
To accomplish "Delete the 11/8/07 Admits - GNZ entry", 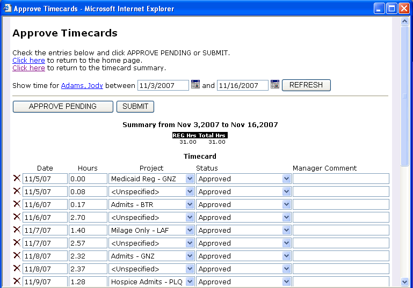I will [17, 256].
